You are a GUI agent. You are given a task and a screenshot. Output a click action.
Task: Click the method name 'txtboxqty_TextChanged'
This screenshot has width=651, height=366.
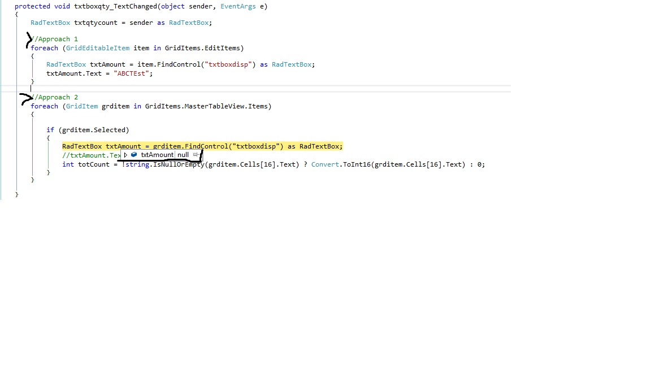pos(115,6)
